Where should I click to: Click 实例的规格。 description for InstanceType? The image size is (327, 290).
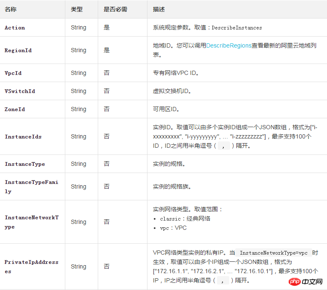click(x=169, y=164)
